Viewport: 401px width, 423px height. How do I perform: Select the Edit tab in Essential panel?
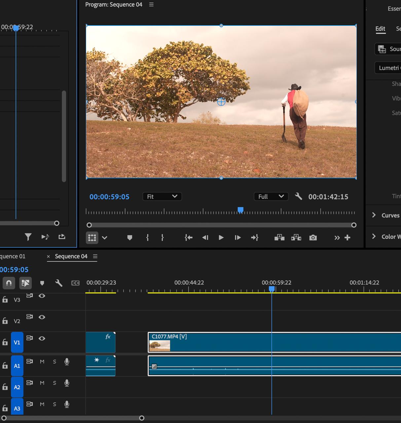(380, 29)
